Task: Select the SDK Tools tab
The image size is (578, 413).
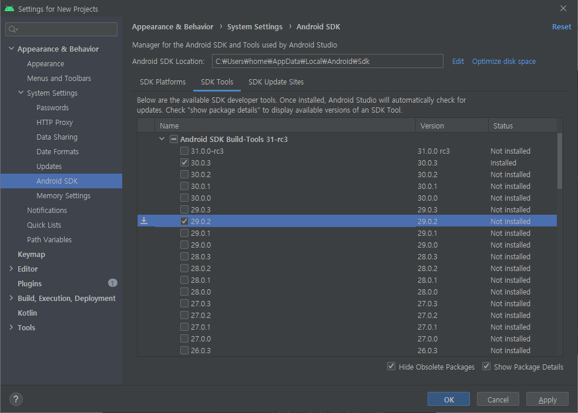Action: coord(217,82)
